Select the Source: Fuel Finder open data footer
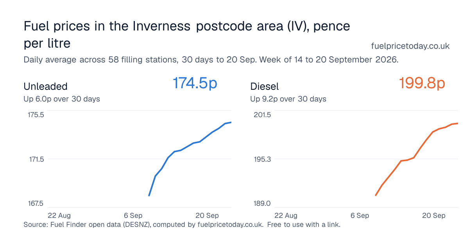The width and height of the screenshot is (469, 246). 182,225
